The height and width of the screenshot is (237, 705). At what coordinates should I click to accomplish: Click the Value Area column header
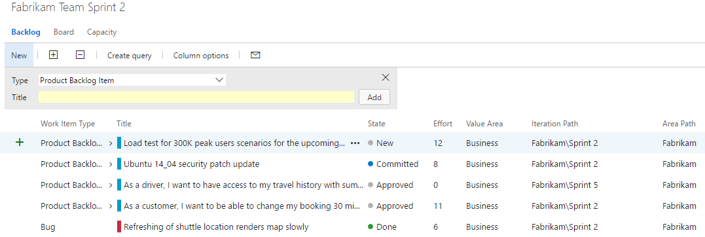484,123
